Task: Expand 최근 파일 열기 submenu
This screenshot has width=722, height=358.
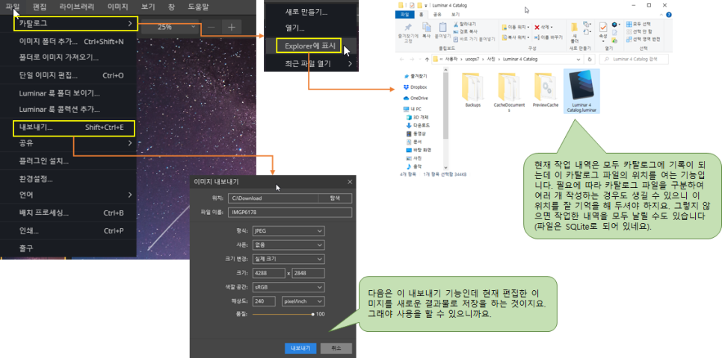Action: [311, 64]
